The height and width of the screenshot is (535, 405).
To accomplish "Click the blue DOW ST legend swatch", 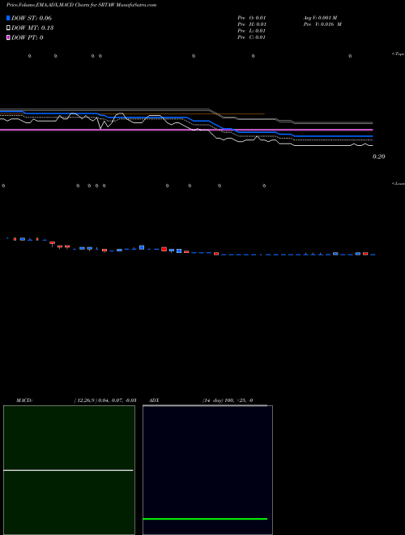I will click(x=8, y=18).
